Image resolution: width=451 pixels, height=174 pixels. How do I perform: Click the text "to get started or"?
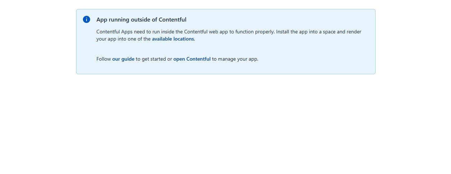(154, 59)
